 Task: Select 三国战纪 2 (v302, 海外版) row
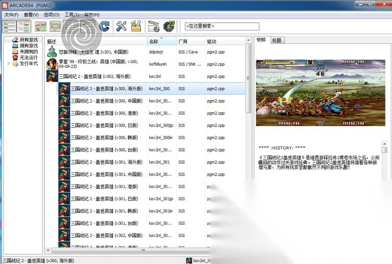(146, 76)
